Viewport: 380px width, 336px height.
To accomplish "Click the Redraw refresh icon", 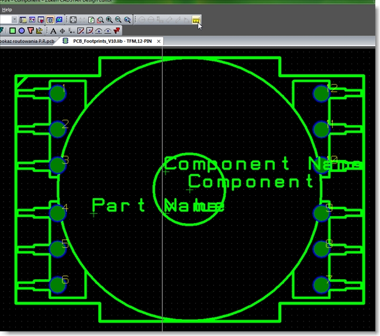I will click(91, 20).
